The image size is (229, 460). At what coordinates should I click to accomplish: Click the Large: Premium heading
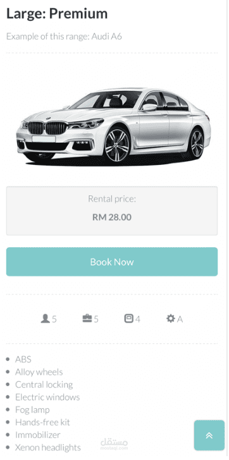click(x=57, y=13)
